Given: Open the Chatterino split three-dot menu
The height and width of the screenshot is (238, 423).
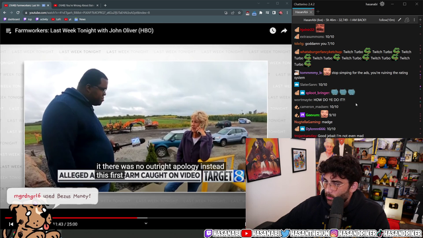Looking at the screenshot, I should click(414, 20).
